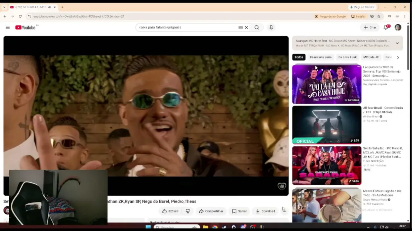This screenshot has height=231, width=412.
Task: Open Menos É Mais: Pagode title
Action: pyautogui.click(x=382, y=193)
